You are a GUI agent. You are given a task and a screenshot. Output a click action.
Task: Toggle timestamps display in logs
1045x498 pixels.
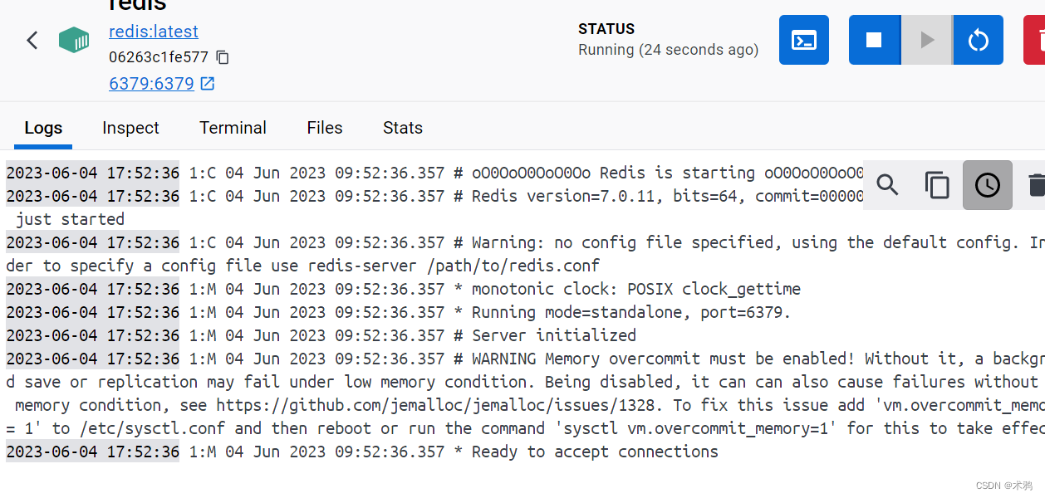coord(987,184)
